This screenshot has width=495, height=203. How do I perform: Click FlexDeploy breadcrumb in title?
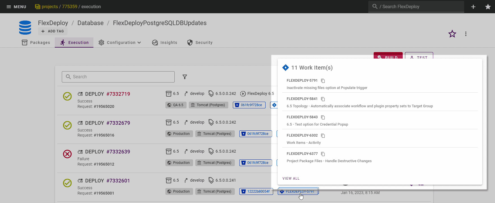coord(53,23)
